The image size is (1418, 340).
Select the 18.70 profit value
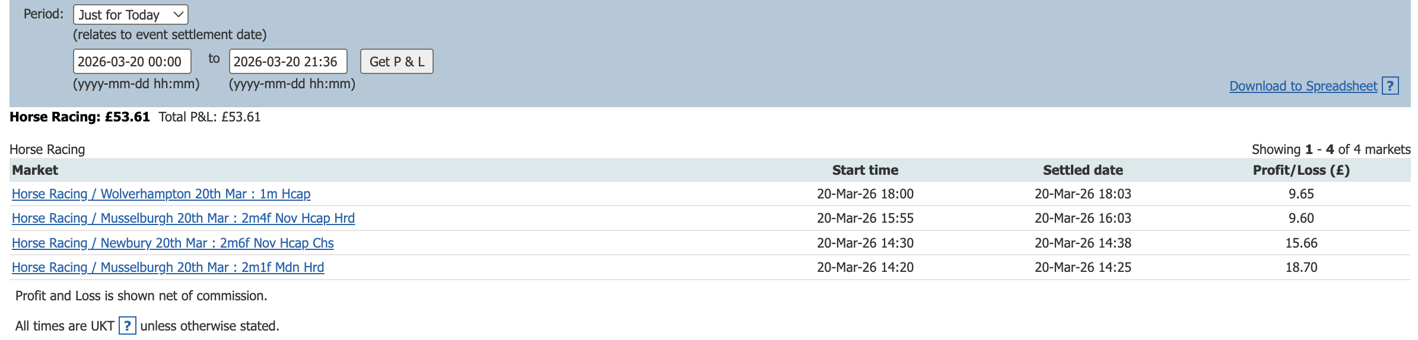click(1301, 268)
